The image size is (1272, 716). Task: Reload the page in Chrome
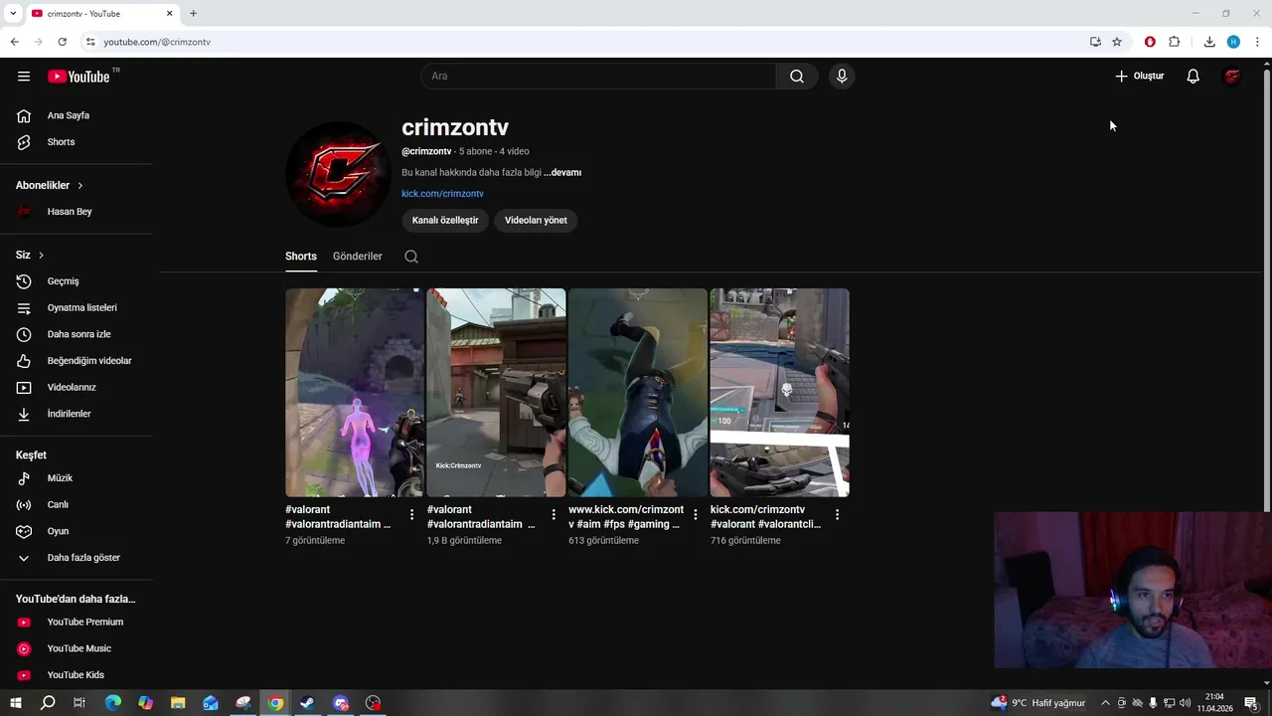(62, 42)
